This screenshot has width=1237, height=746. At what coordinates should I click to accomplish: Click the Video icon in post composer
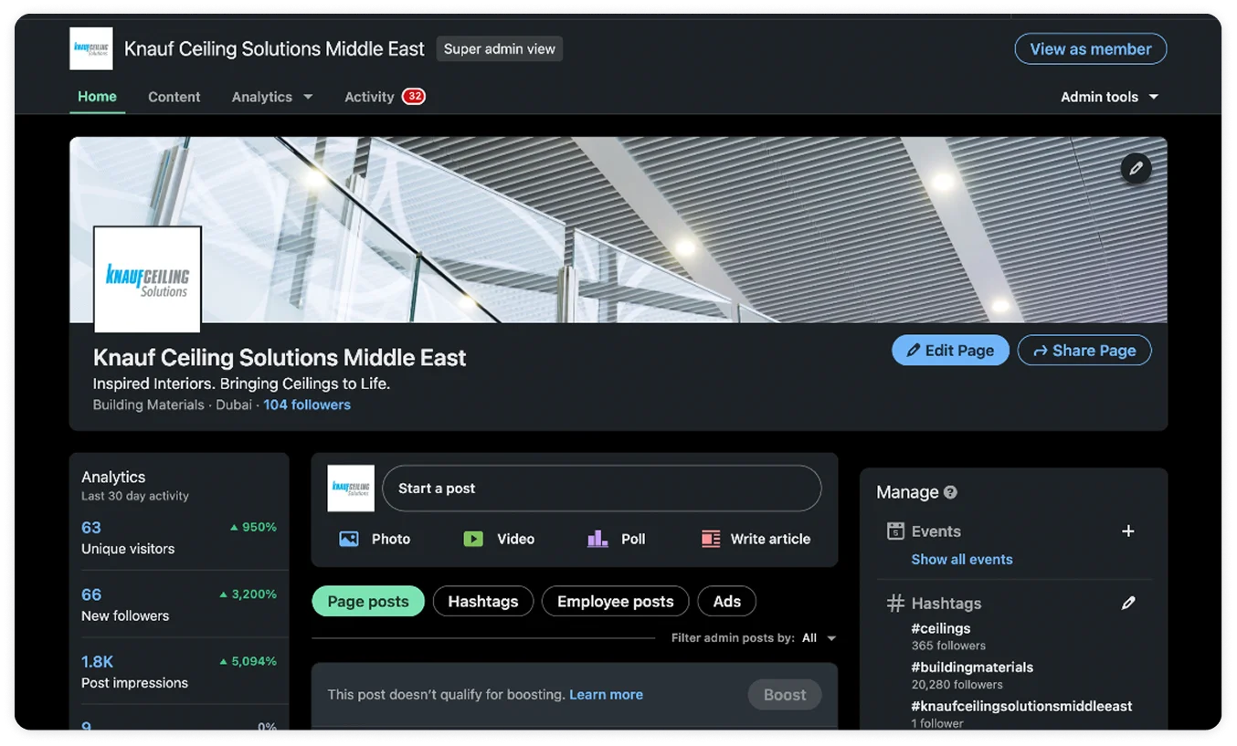(473, 539)
